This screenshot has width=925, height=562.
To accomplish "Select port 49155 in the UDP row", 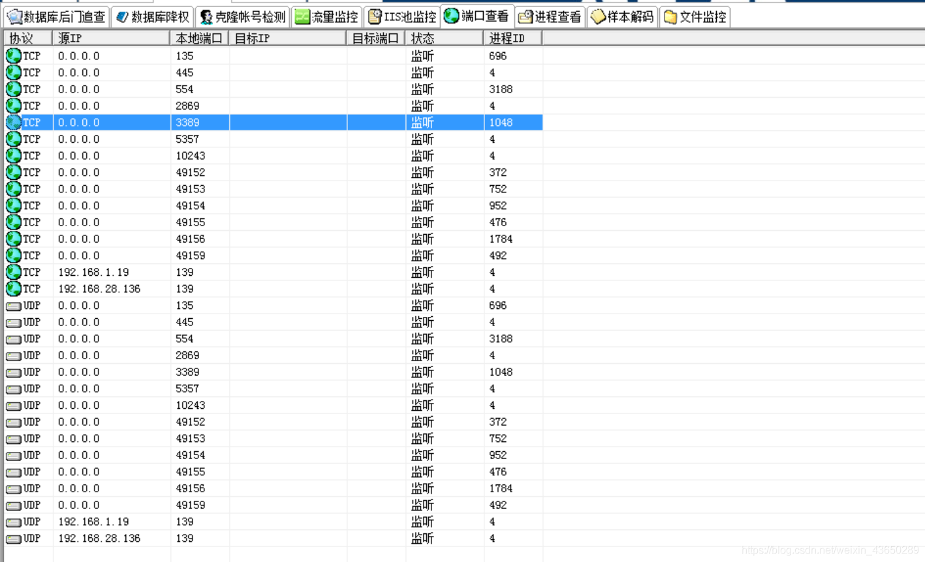I will pos(191,472).
